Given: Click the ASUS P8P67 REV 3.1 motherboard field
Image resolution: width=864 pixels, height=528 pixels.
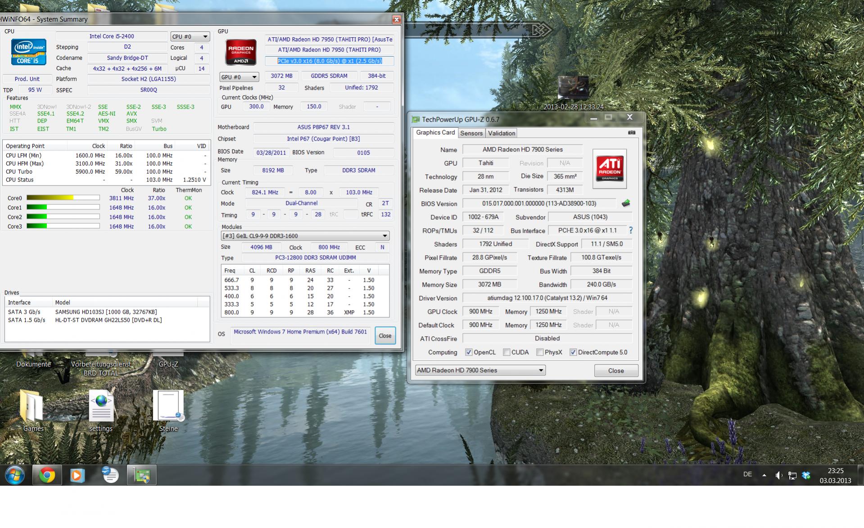Looking at the screenshot, I should tap(323, 127).
